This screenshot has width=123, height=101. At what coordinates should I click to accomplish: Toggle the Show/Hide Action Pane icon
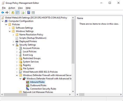(33, 13)
